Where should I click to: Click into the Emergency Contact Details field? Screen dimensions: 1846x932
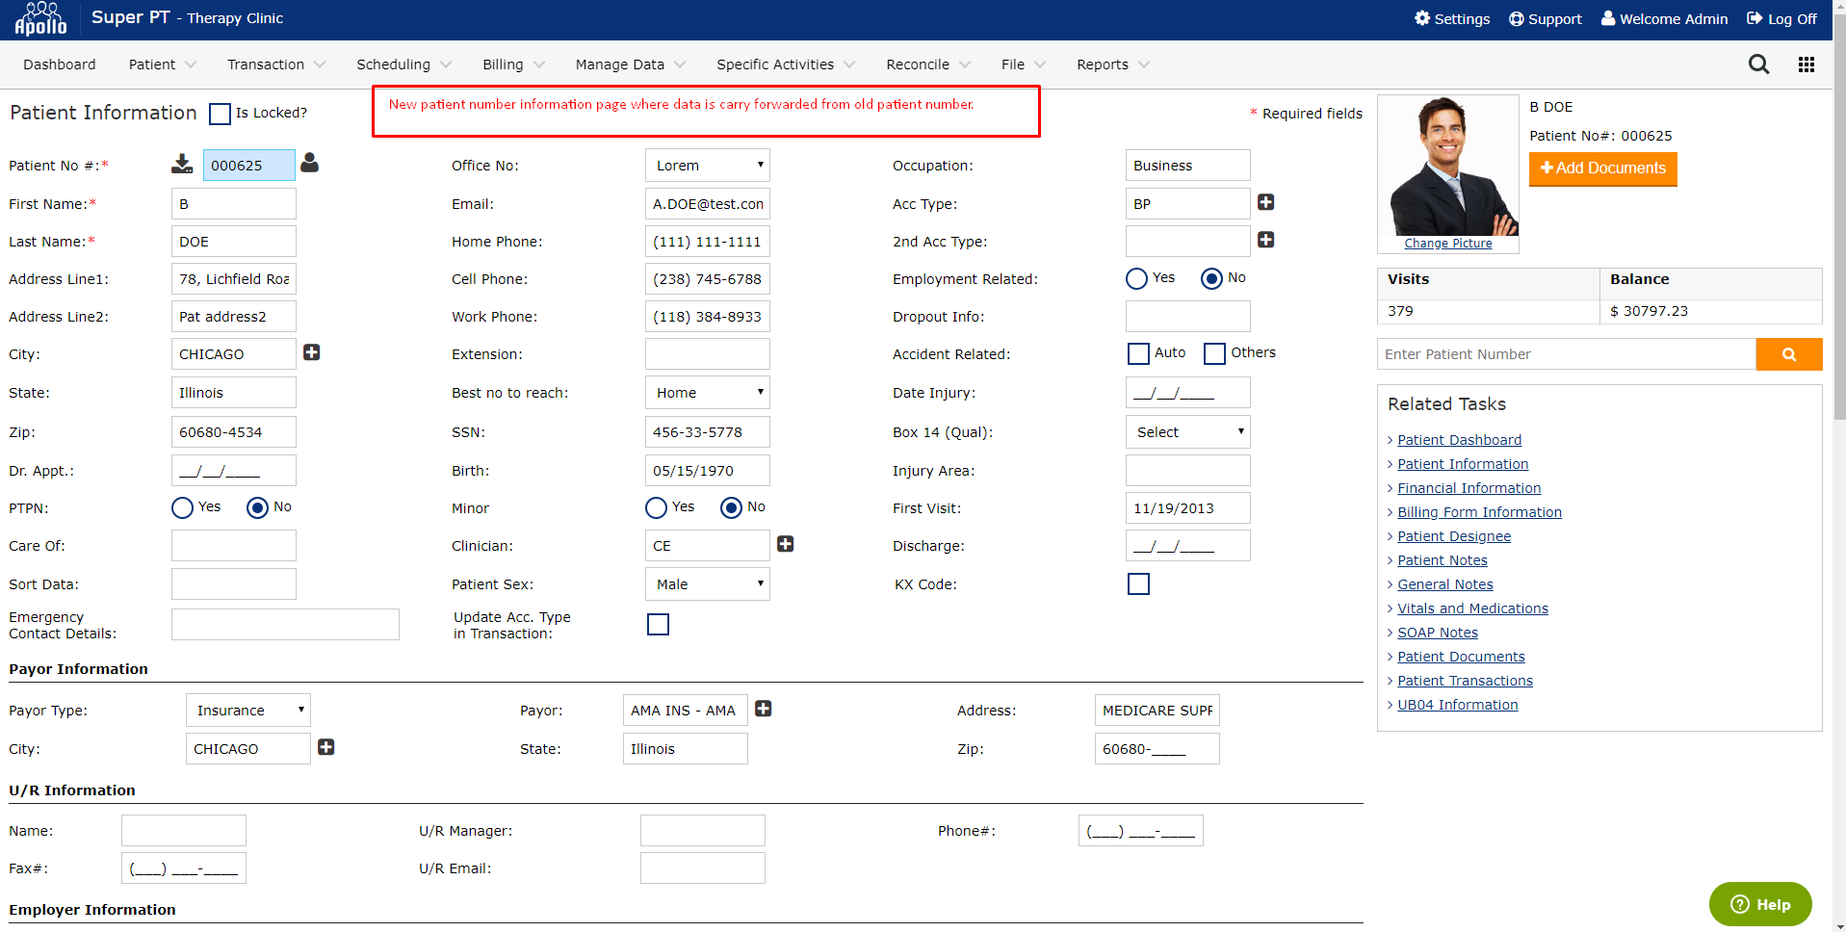(x=285, y=625)
